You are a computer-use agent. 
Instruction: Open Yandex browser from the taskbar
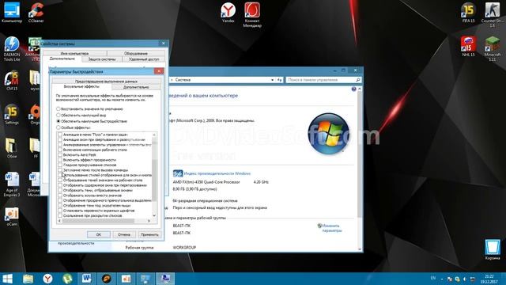pyautogui.click(x=47, y=279)
